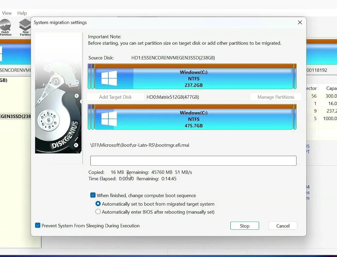Click the '45760 MB' remaining value
This screenshot has width=337, height=257.
click(162, 172)
